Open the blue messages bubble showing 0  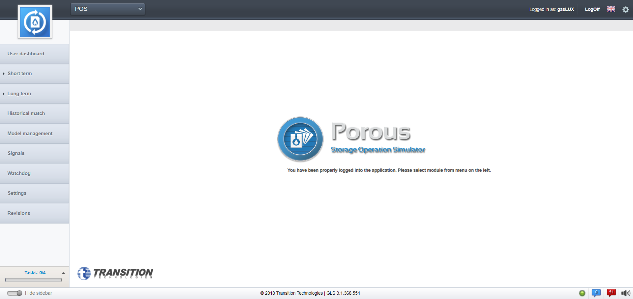click(x=596, y=293)
